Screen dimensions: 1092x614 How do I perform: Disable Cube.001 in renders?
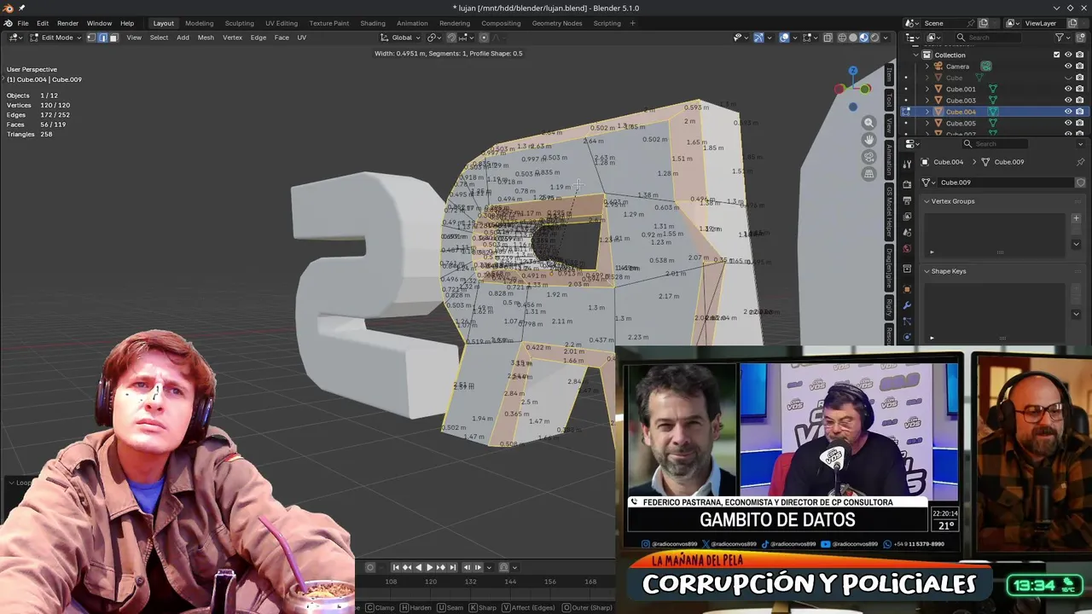(x=1079, y=89)
